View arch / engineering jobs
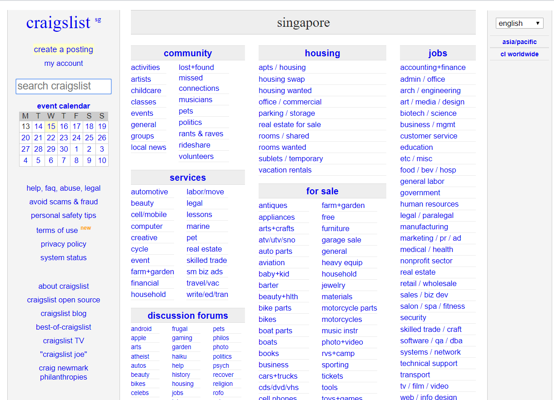 click(430, 90)
